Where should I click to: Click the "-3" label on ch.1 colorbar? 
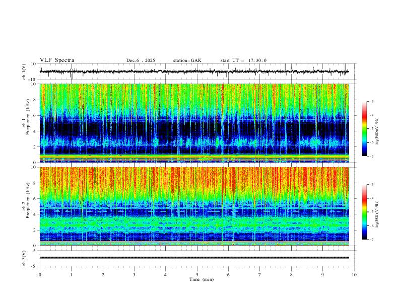(x=372, y=101)
